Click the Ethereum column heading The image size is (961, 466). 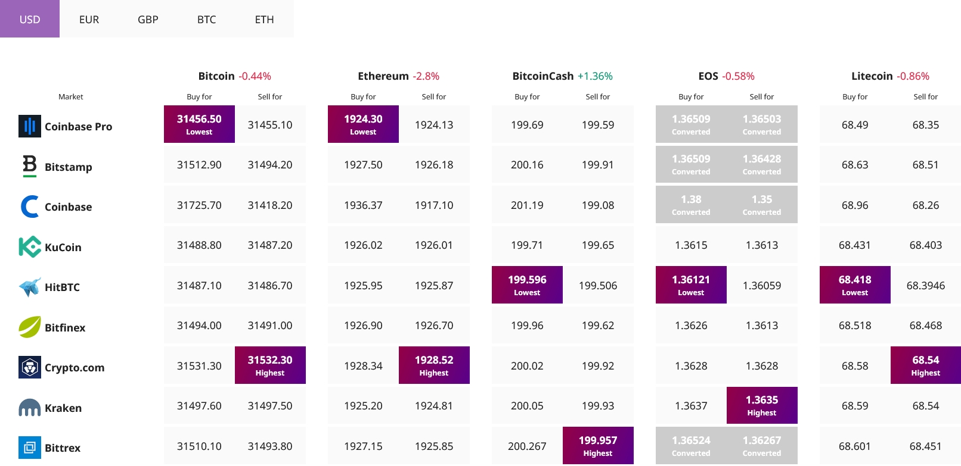point(383,76)
